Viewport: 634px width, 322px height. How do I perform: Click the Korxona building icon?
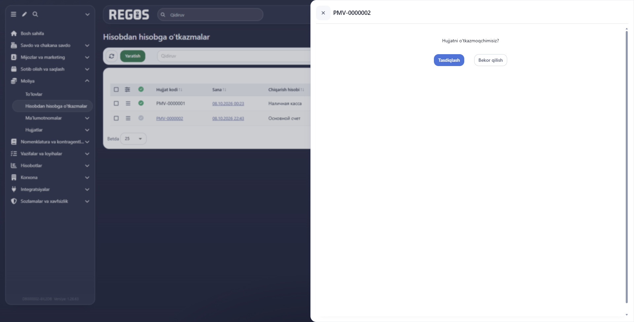14,177
